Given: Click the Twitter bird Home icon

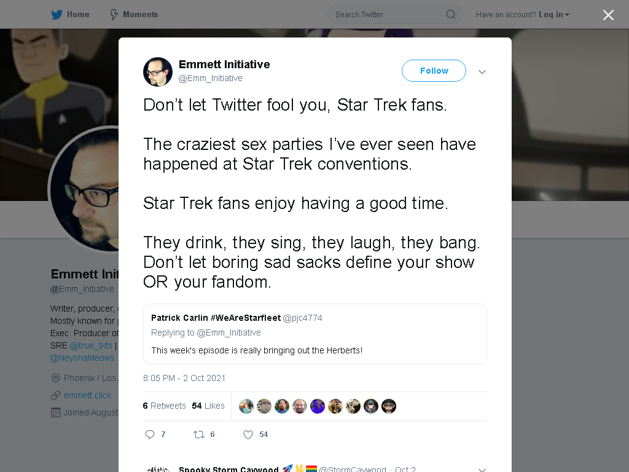Looking at the screenshot, I should tap(57, 15).
